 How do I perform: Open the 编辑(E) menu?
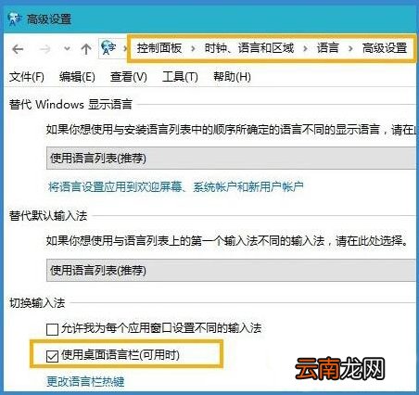coord(77,77)
